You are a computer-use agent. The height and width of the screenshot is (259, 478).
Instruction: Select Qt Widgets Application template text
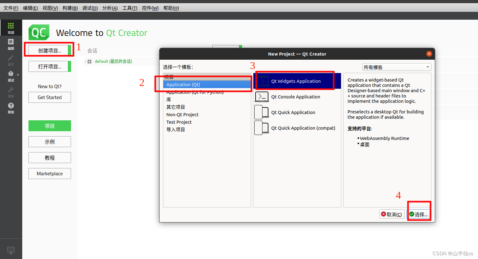(296, 81)
